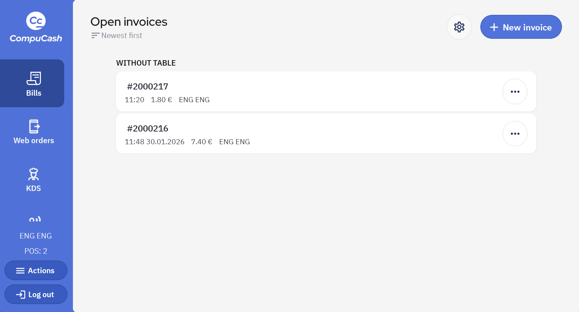Open the Actions menu

(x=36, y=271)
